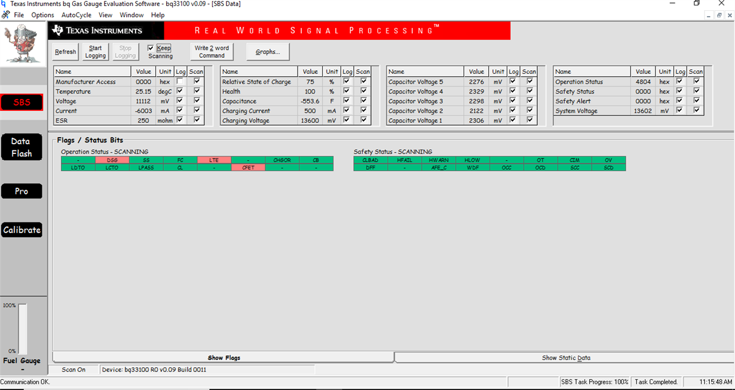This screenshot has height=390, width=735.
Task: Click the Manufacturer Access value 0000
Action: 143,82
